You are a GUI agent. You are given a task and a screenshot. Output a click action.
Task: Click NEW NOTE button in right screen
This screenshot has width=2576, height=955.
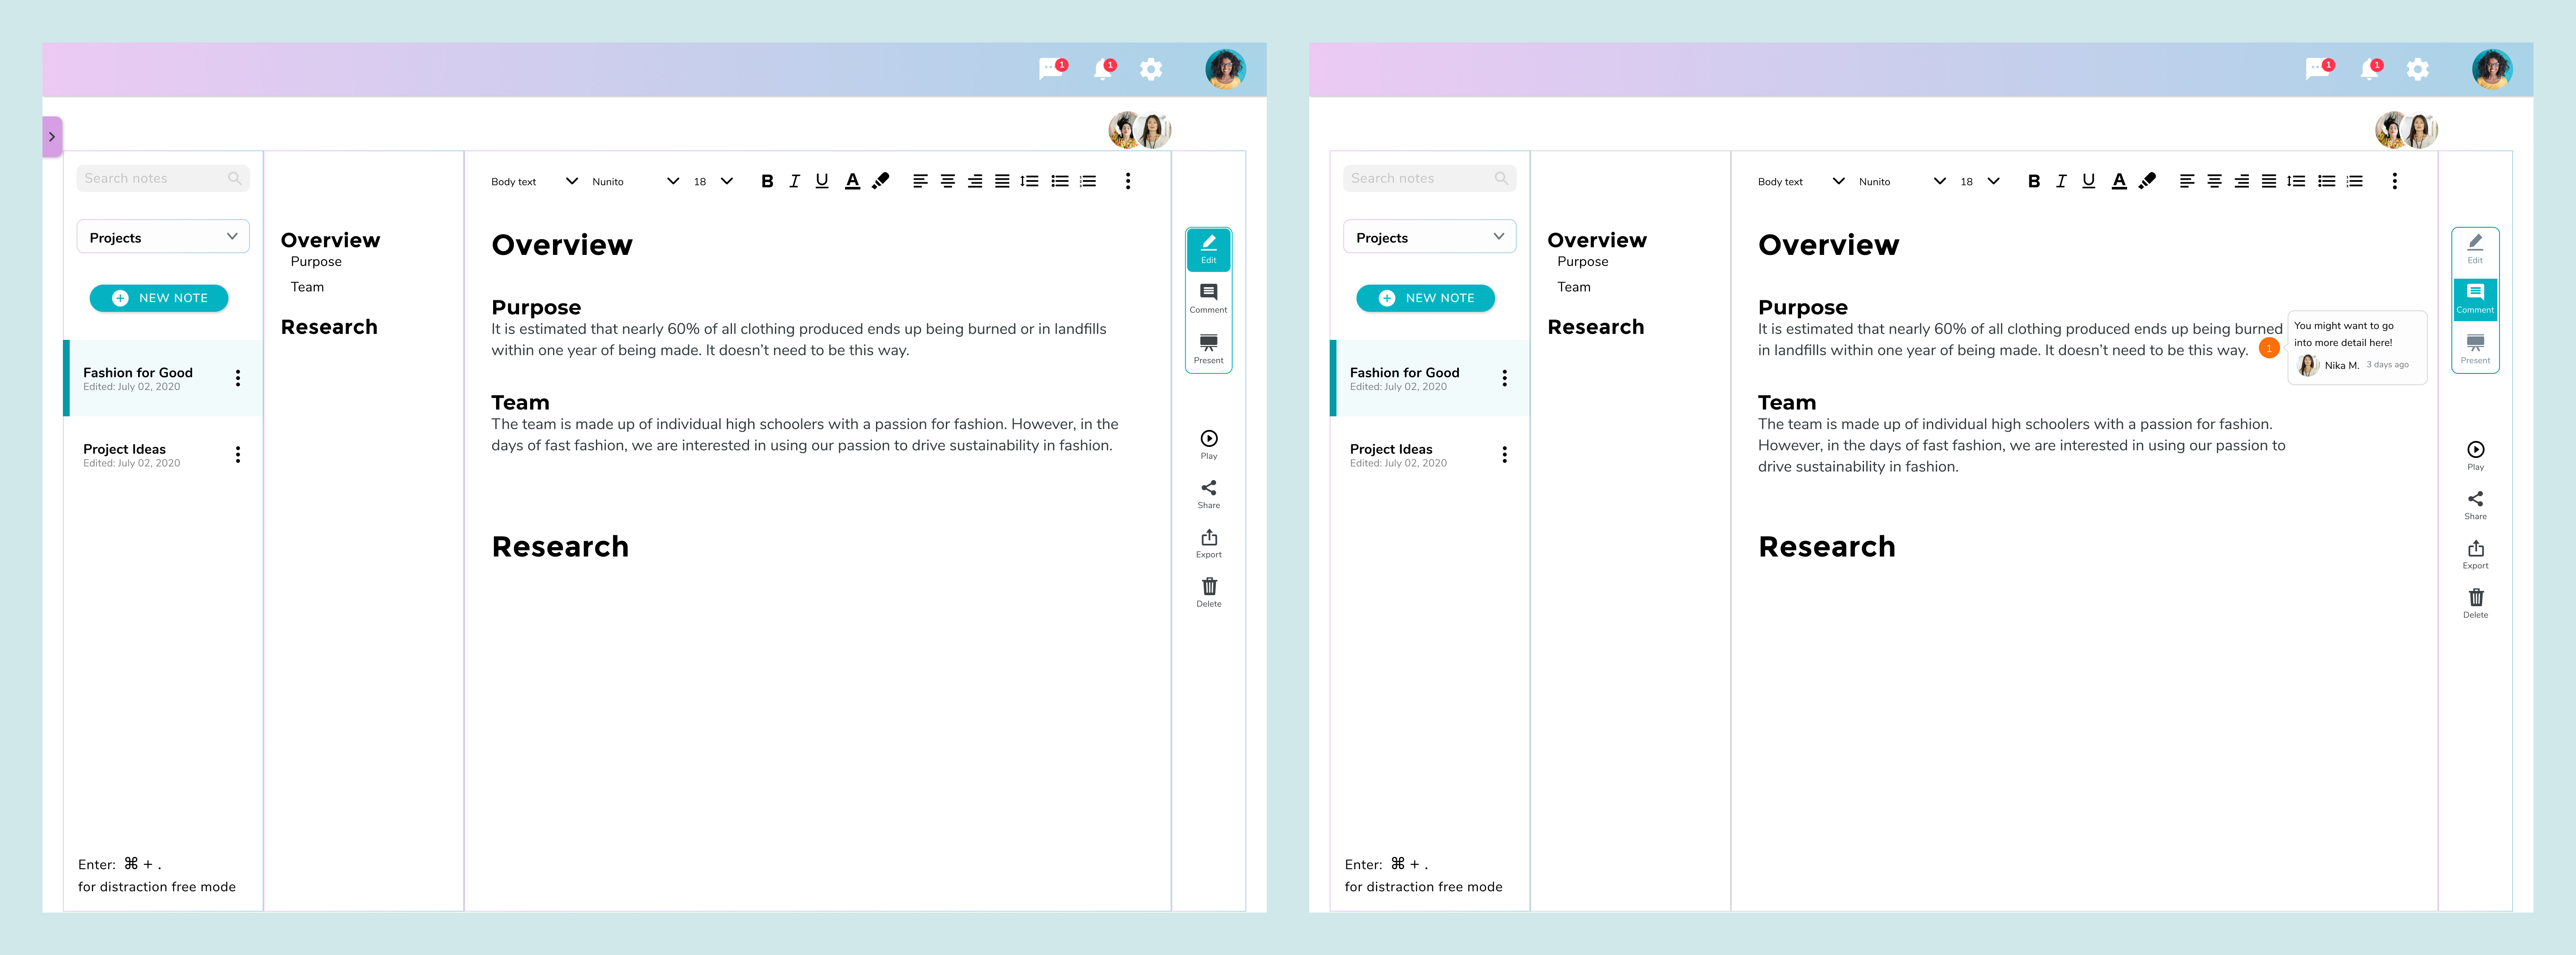click(x=1426, y=298)
